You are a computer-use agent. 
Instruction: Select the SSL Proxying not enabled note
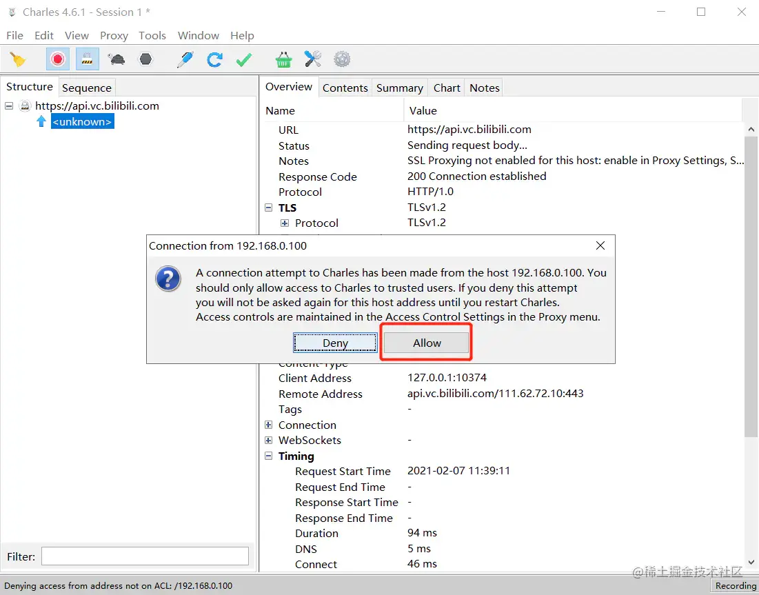coord(576,161)
